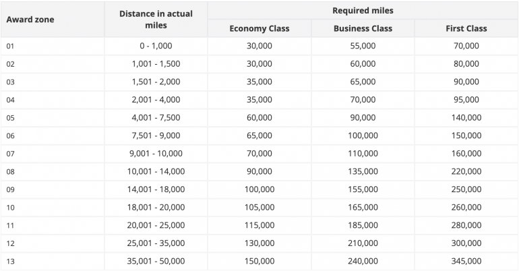Select the 250,000 First Class value
Image resolution: width=519 pixels, height=271 pixels.
[466, 189]
